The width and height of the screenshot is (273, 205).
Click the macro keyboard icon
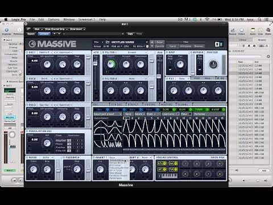click(168, 176)
